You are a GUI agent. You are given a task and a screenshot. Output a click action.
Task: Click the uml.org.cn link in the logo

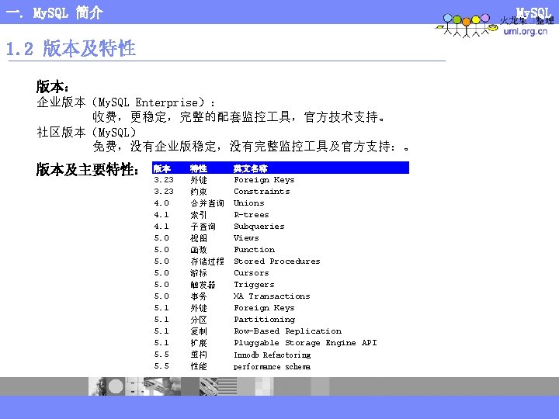pos(525,31)
